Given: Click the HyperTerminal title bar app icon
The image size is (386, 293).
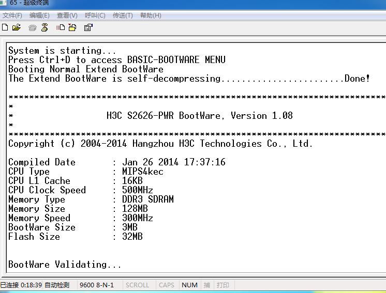Looking at the screenshot, I should (x=3, y=2).
